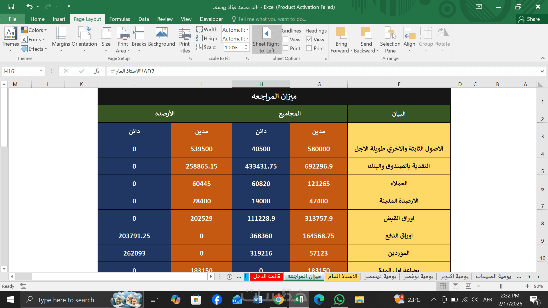Uncheck Headings View checkbox
Image resolution: width=548 pixels, height=308 pixels.
pyautogui.click(x=309, y=39)
